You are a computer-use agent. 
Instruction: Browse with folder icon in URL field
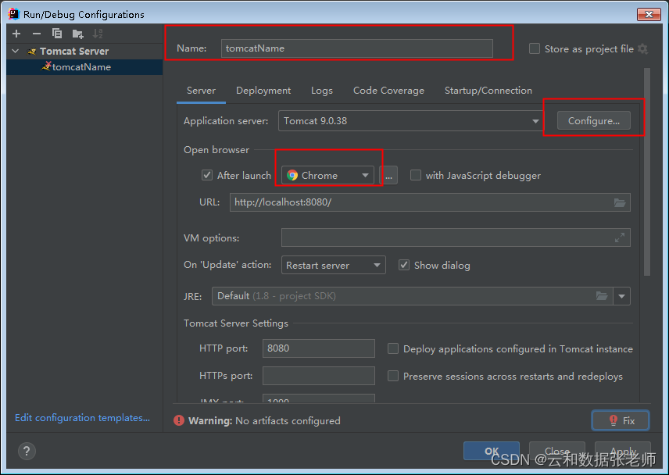pyautogui.click(x=620, y=202)
